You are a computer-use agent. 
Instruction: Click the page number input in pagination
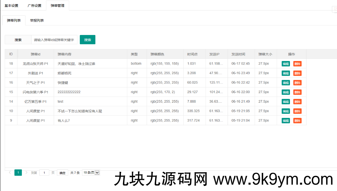[x=44, y=173]
